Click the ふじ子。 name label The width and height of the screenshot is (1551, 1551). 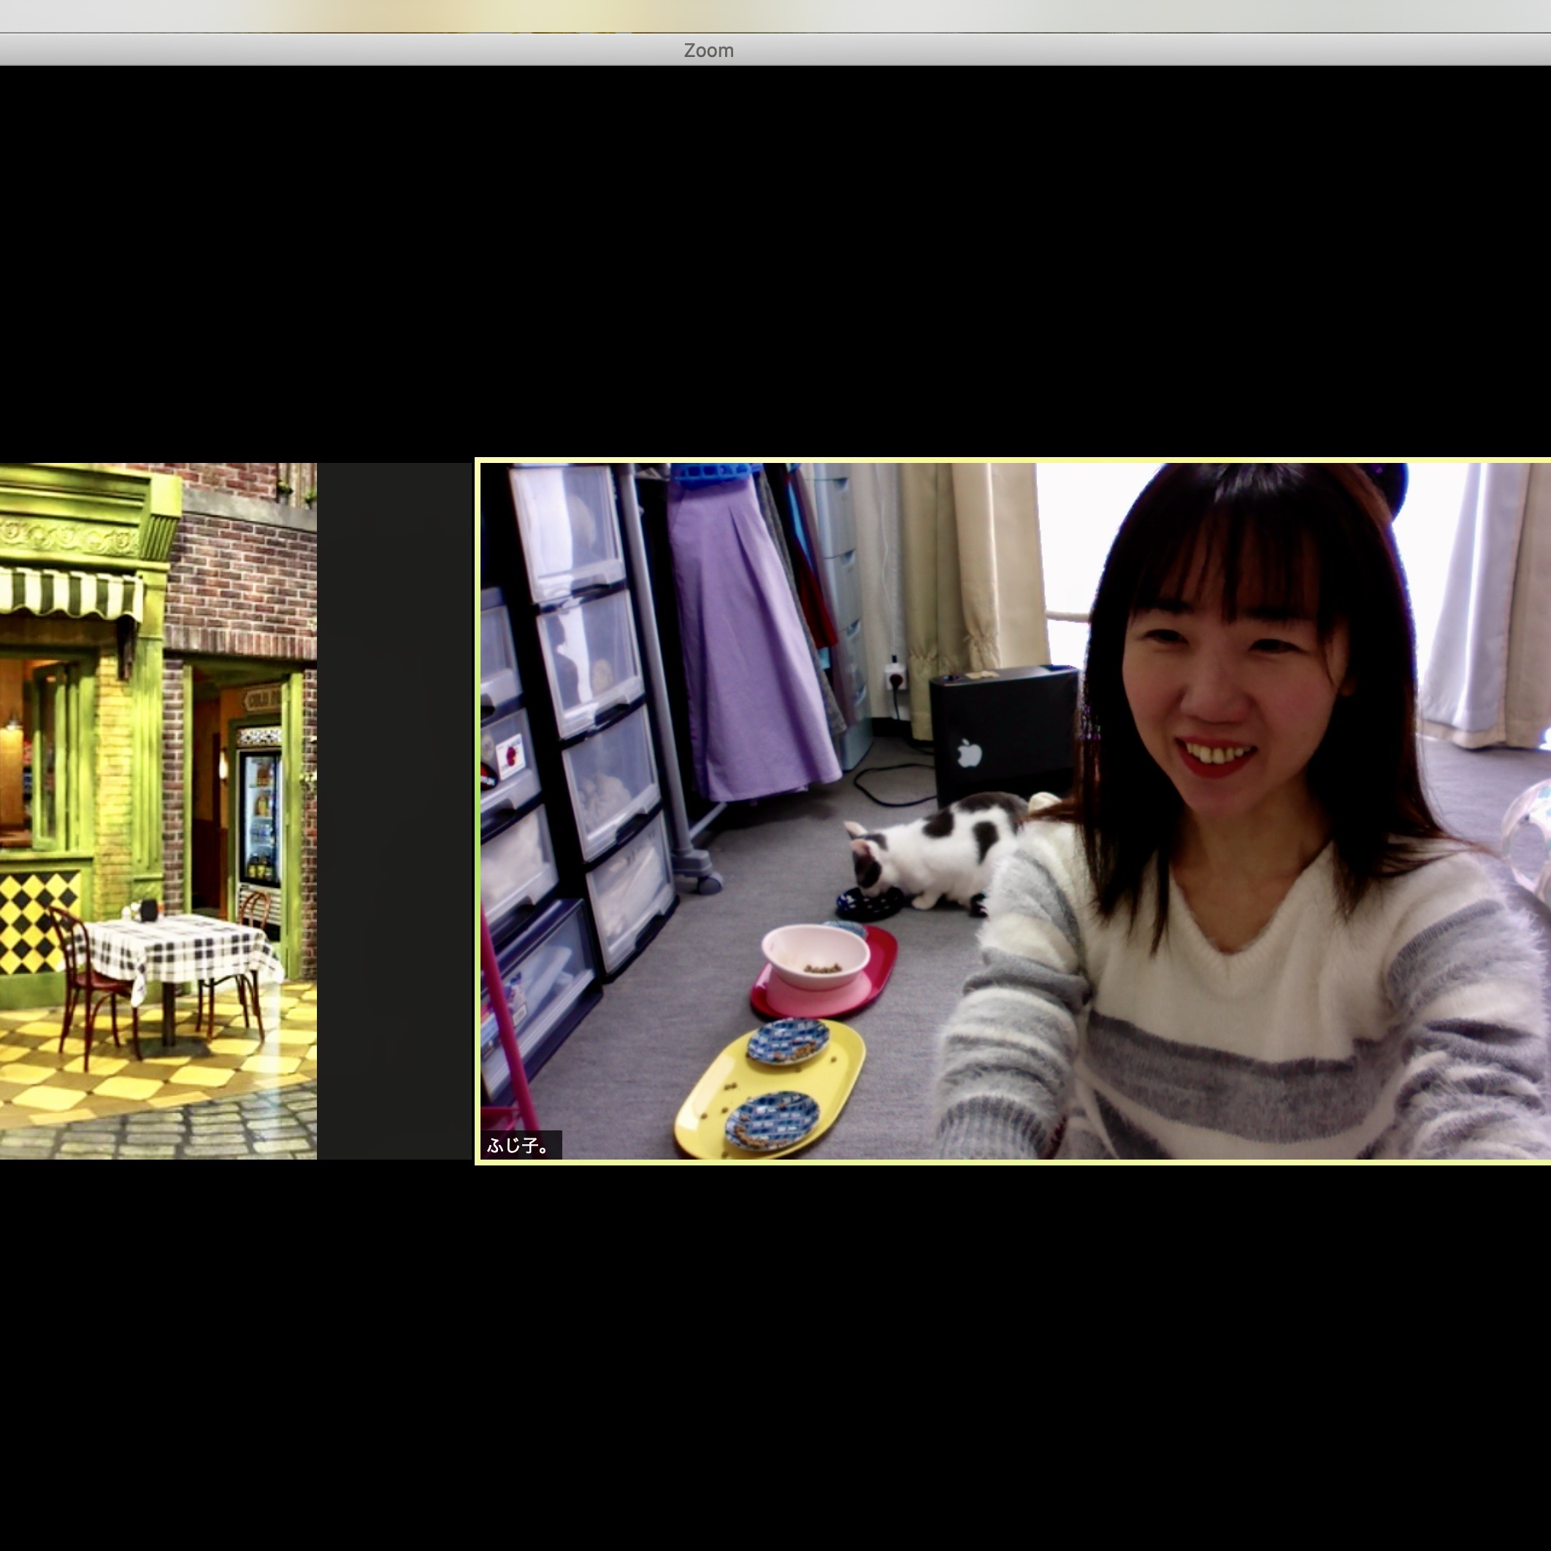pos(518,1145)
